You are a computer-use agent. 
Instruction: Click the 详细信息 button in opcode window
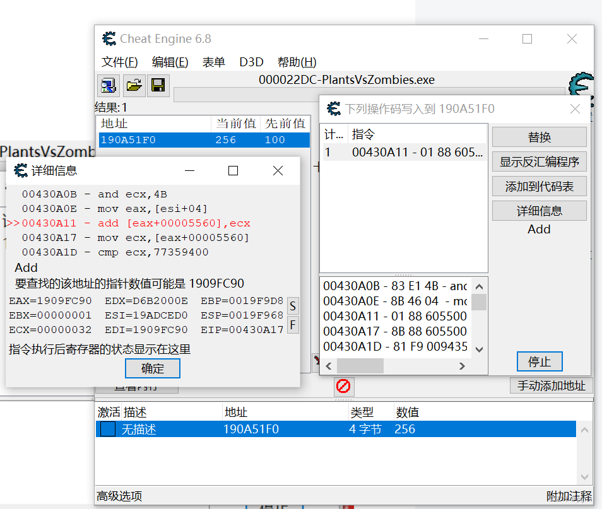[540, 211]
